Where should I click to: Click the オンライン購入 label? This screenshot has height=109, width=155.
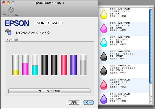click(11, 15)
